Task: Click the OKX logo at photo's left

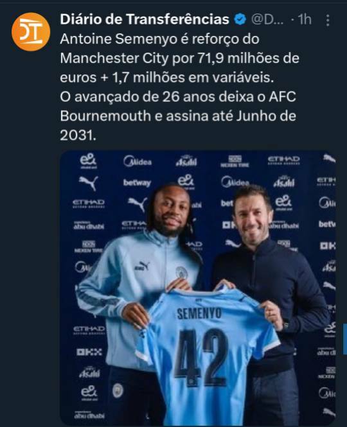Action: pos(89,352)
